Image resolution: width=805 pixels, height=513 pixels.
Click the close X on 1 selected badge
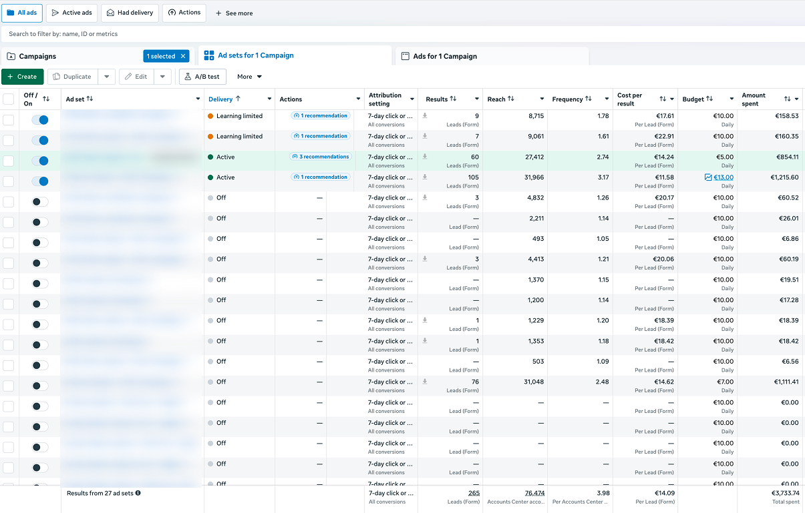click(183, 57)
